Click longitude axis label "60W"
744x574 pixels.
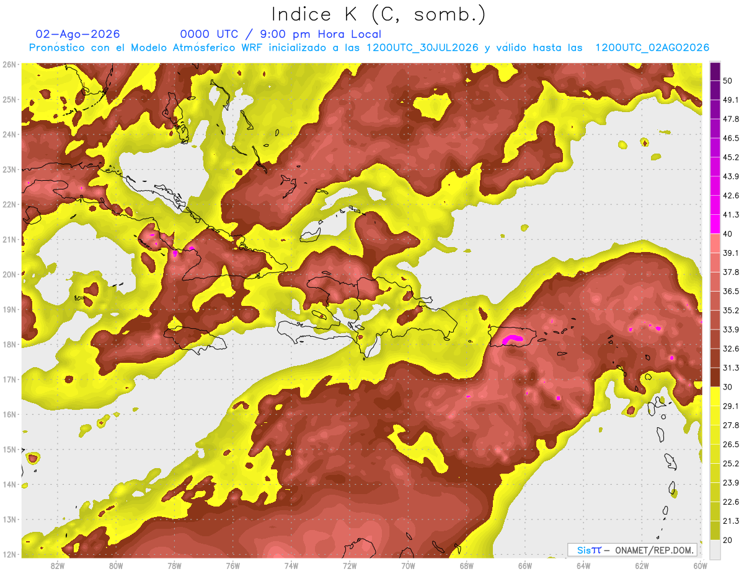[701, 566]
